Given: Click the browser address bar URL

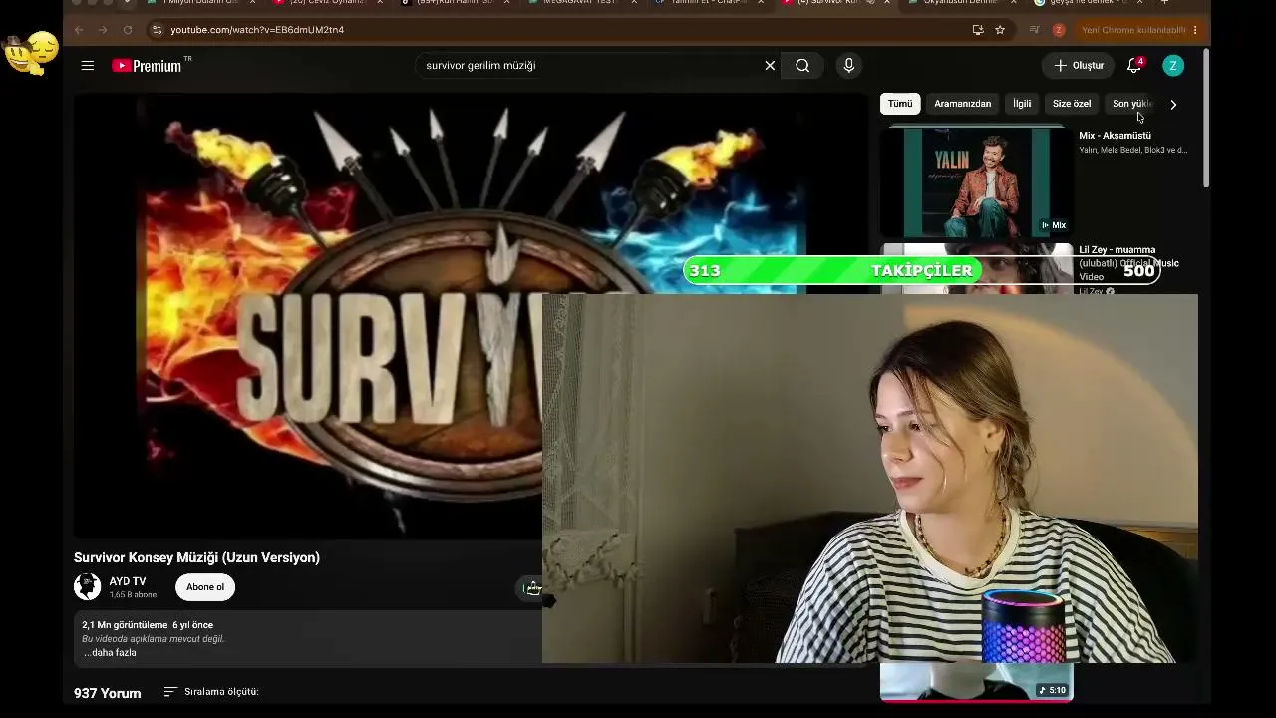Looking at the screenshot, I should point(257,30).
